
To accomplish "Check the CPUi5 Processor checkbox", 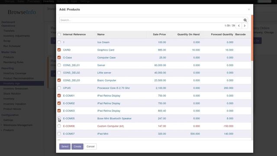I will 59,88.
